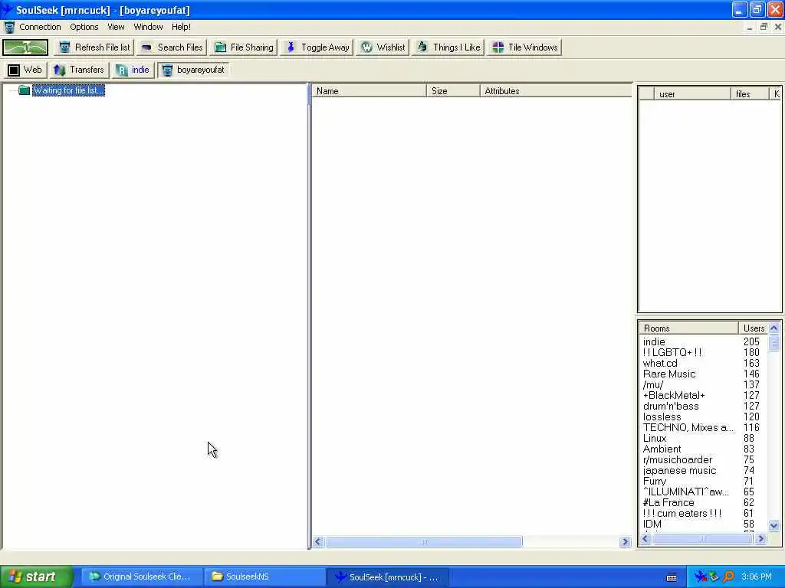The height and width of the screenshot is (588, 785).
Task: Toggle Away status
Action: 317,47
